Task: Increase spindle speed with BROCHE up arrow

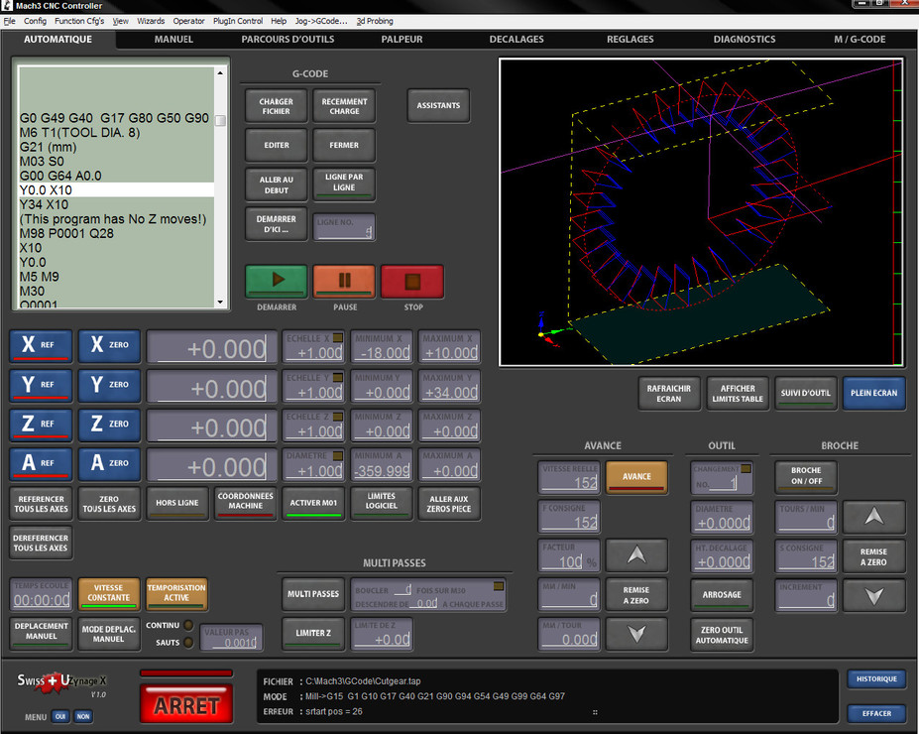Action: (873, 517)
